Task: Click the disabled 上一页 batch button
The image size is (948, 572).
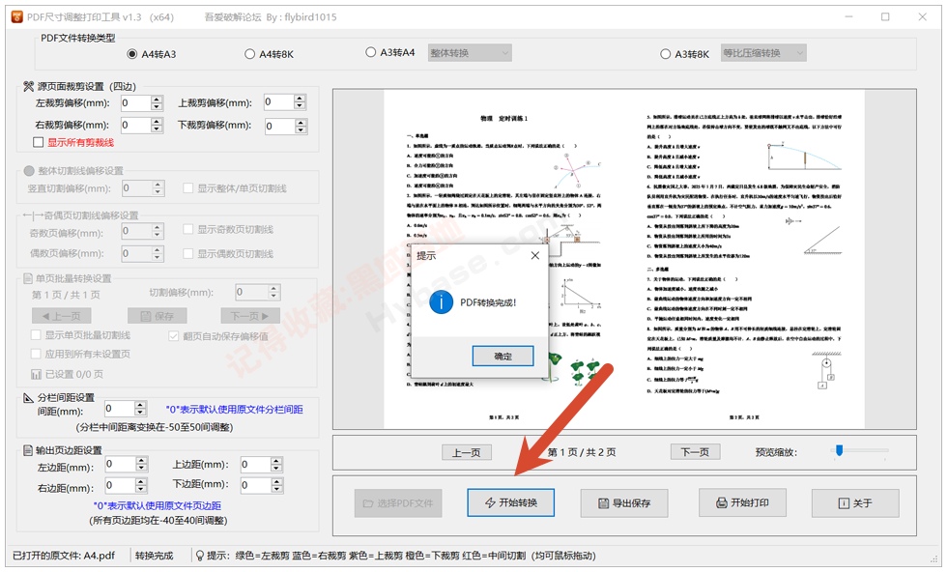Action: coord(62,316)
